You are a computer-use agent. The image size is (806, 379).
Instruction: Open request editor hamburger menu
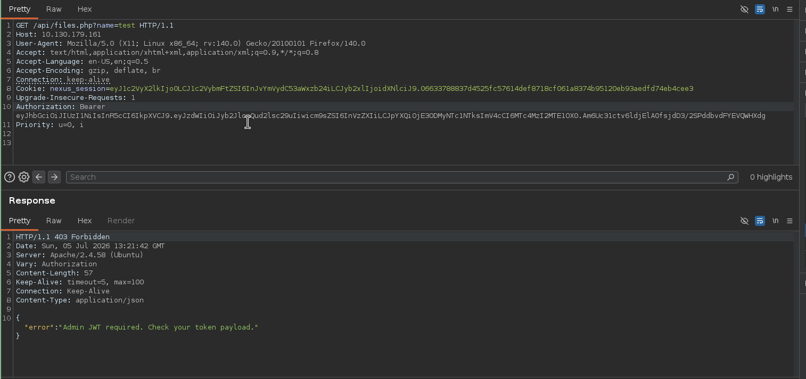point(790,9)
